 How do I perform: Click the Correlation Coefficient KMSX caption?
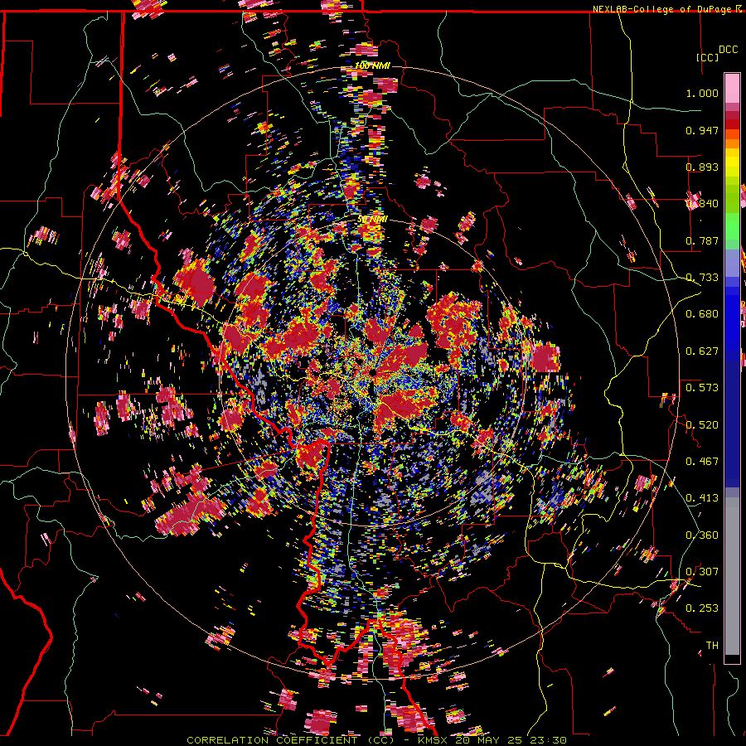click(376, 740)
